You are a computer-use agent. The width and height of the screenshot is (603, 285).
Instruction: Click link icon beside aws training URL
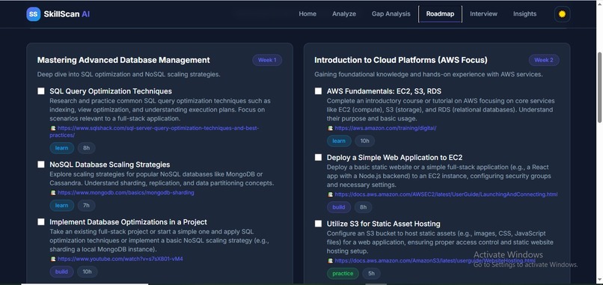point(331,129)
